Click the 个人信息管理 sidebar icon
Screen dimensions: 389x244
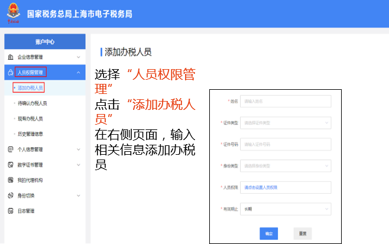pyautogui.click(x=10, y=149)
